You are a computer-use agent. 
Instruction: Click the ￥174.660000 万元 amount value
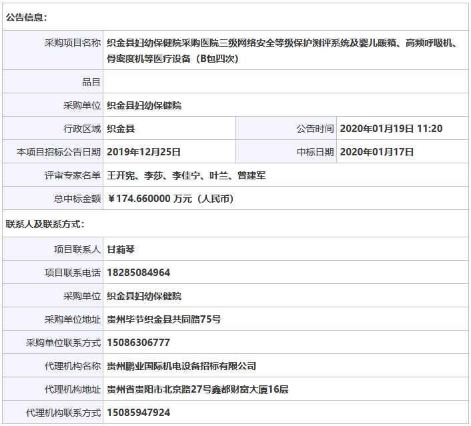(x=170, y=199)
